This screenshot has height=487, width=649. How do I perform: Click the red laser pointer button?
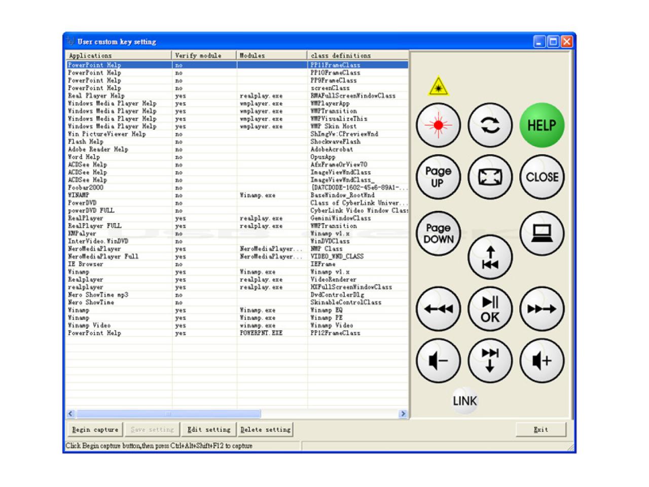pyautogui.click(x=438, y=125)
